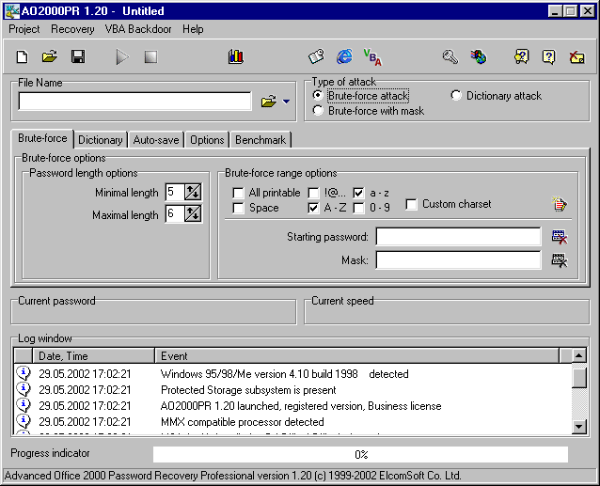Adjust Maximal length spinner arrows
Viewport: 600px width, 486px height.
tap(193, 213)
